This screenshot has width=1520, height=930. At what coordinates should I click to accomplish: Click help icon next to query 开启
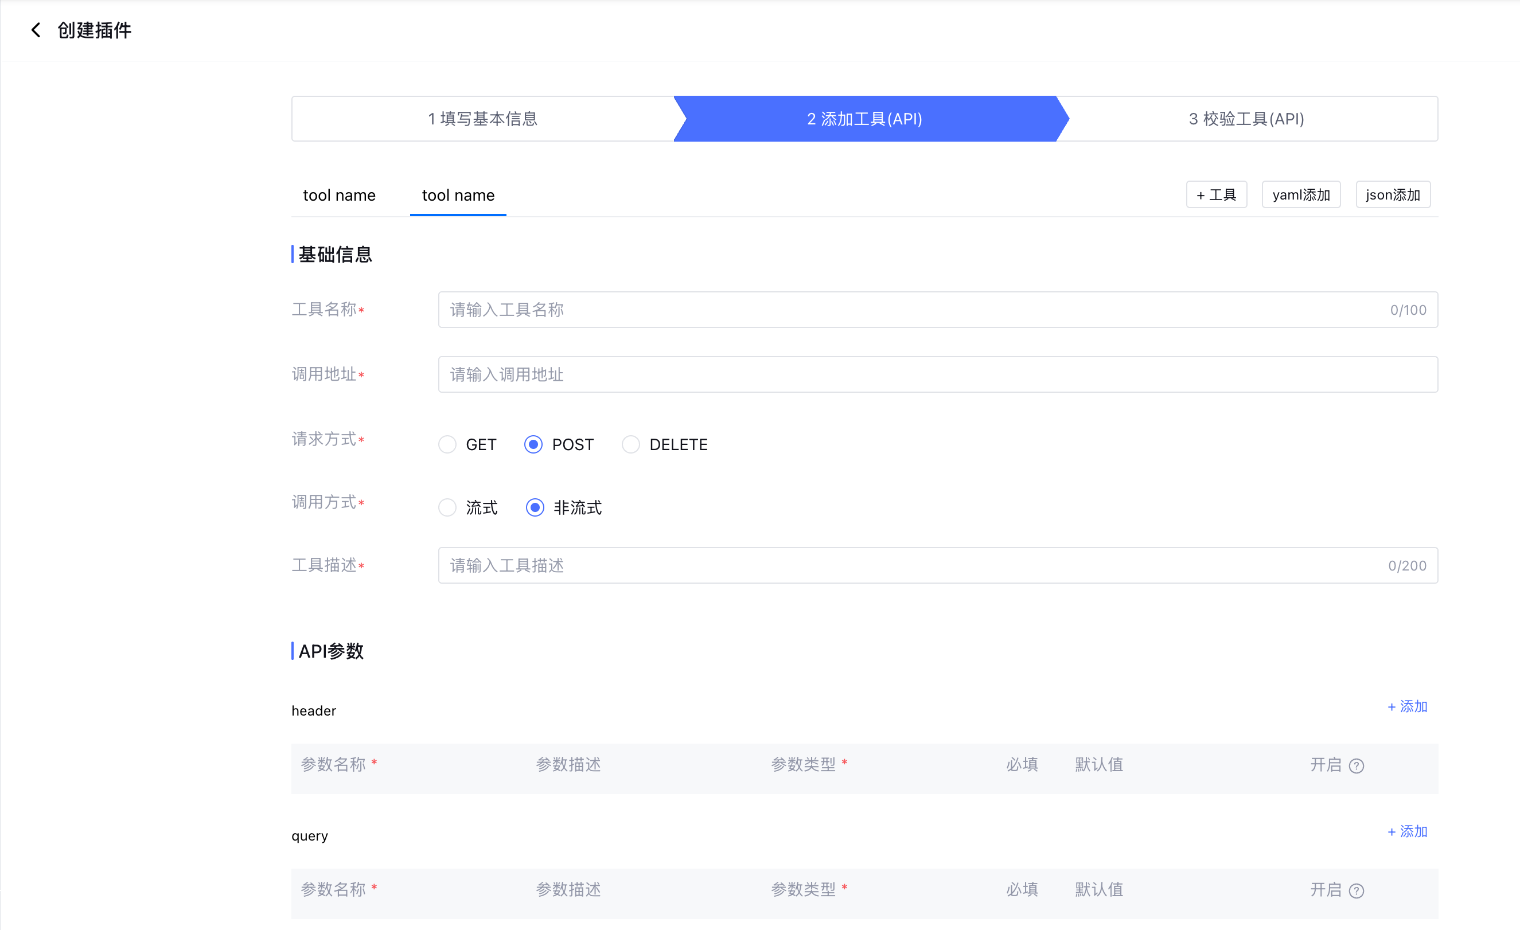1356,890
